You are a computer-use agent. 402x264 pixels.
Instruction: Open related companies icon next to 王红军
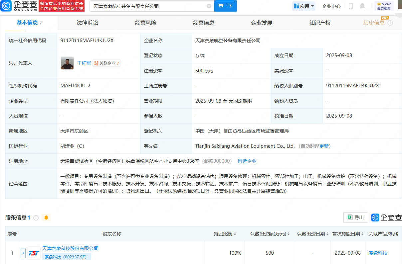106,63
